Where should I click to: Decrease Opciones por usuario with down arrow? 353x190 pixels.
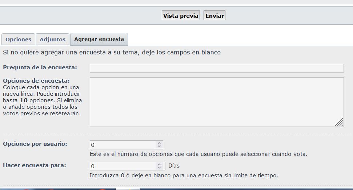tap(159, 146)
